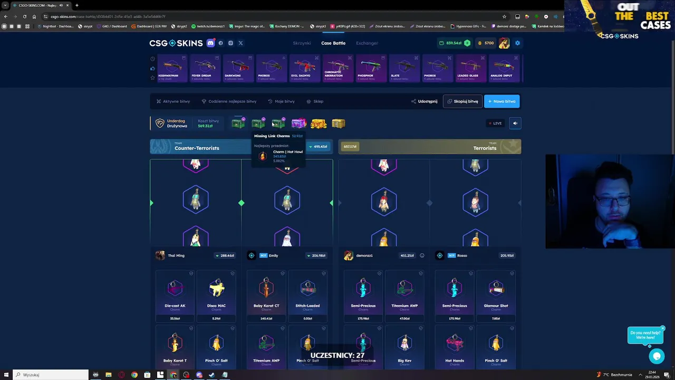675x380 pixels.
Task: Click the emoji icon beside demonzz1
Action: tap(422, 255)
